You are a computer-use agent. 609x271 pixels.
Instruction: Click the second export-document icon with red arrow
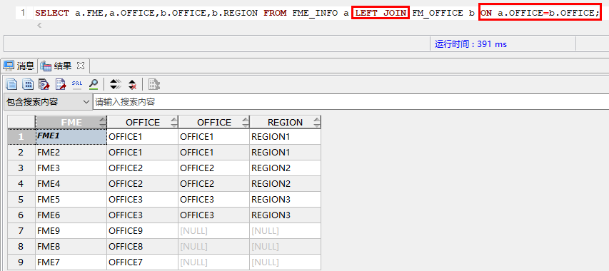[61, 84]
